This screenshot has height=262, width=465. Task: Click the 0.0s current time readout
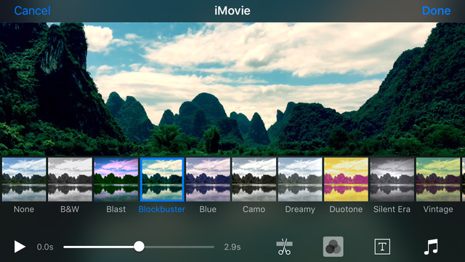coord(45,247)
